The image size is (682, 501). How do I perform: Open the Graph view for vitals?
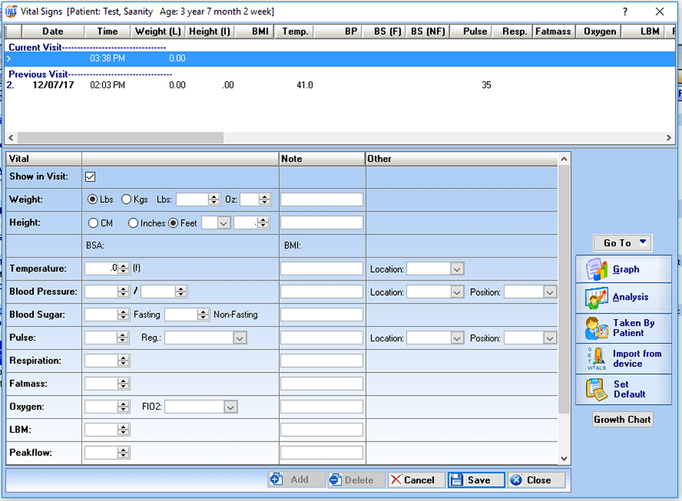point(624,269)
